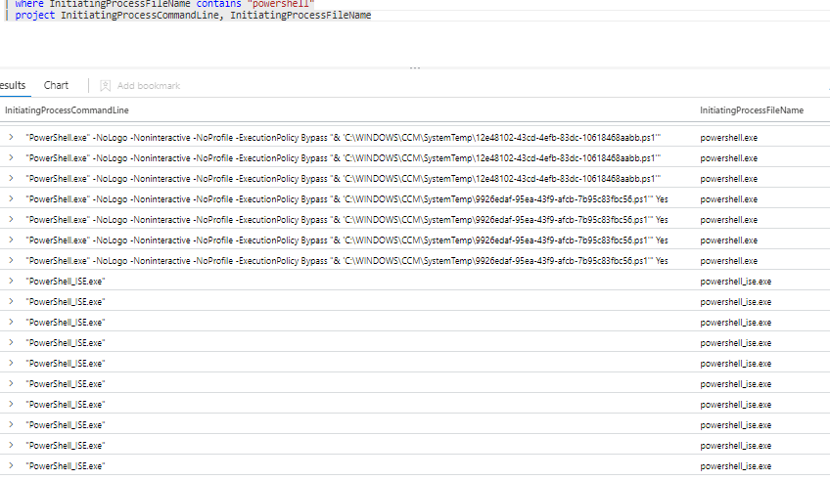
Task: Click the three-dot splitter handle above results
Action: 415,67
